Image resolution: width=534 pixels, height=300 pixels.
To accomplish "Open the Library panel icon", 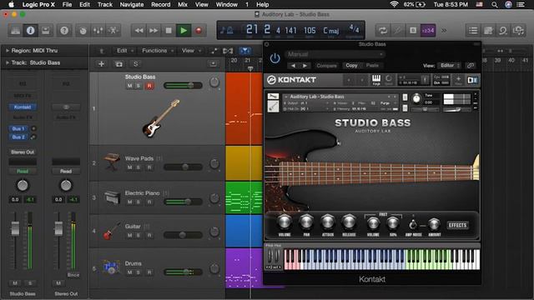I will tap(15, 31).
